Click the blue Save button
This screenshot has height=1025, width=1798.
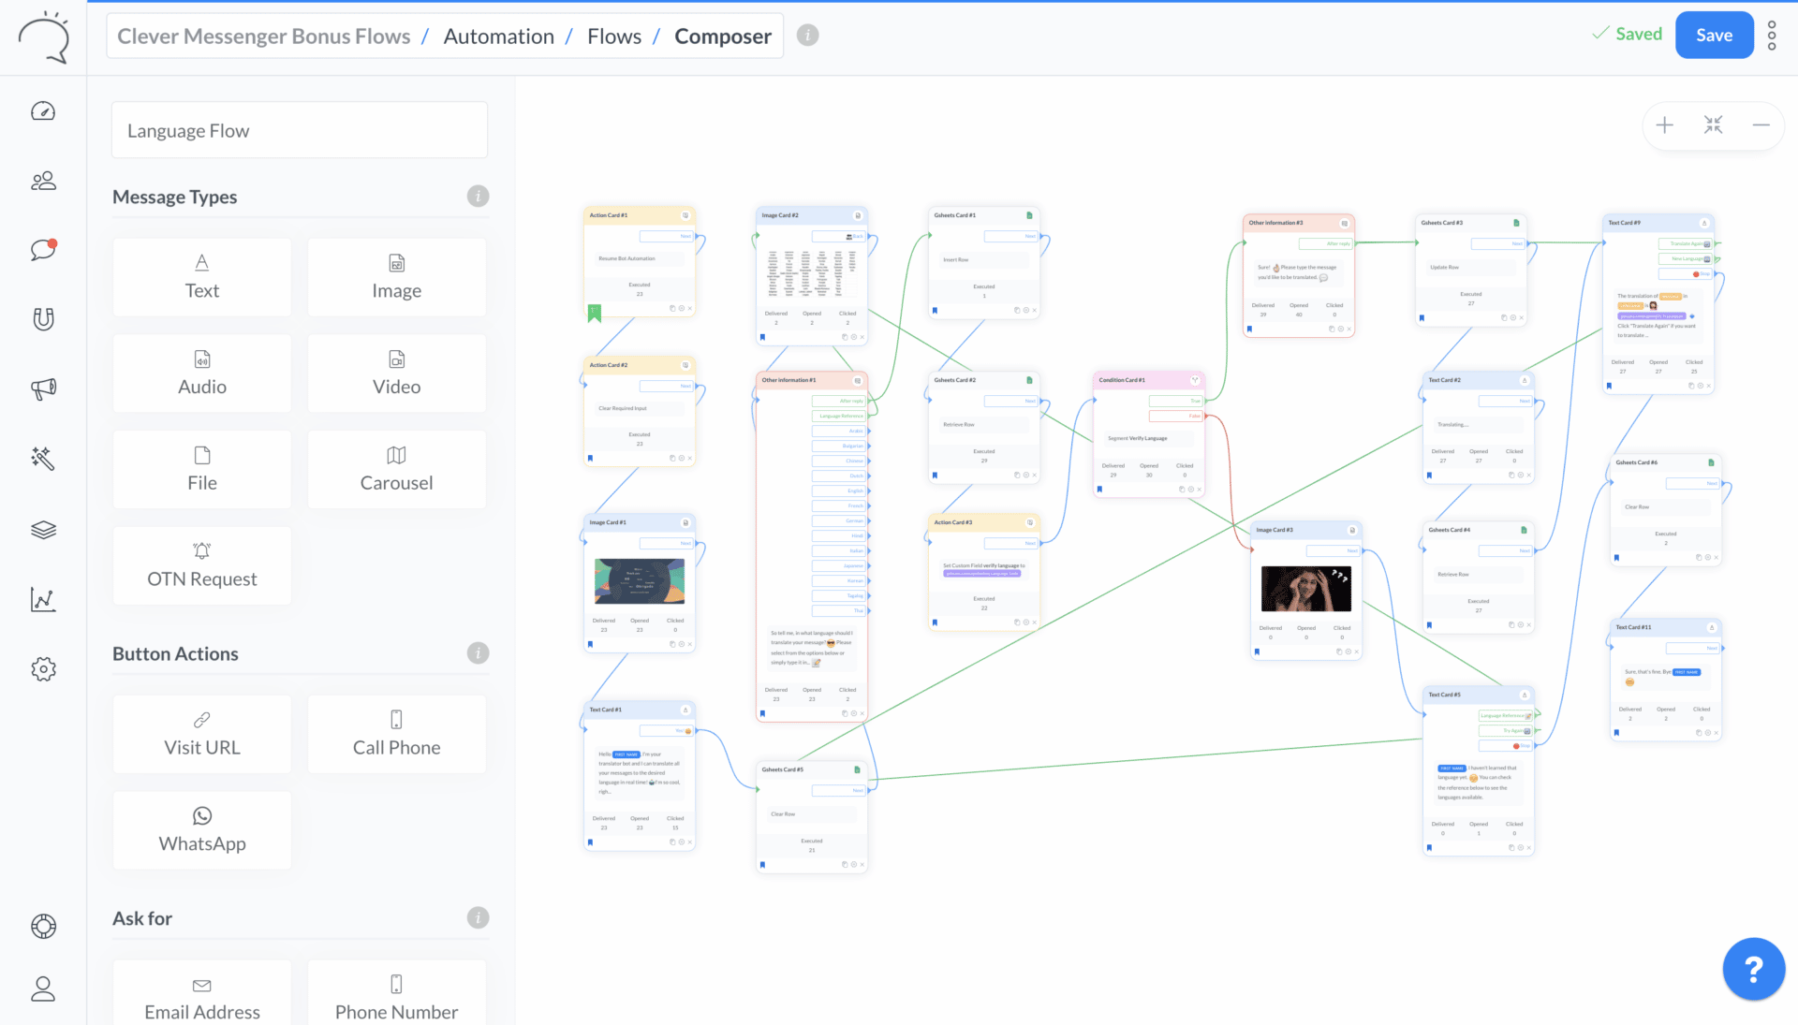point(1714,36)
